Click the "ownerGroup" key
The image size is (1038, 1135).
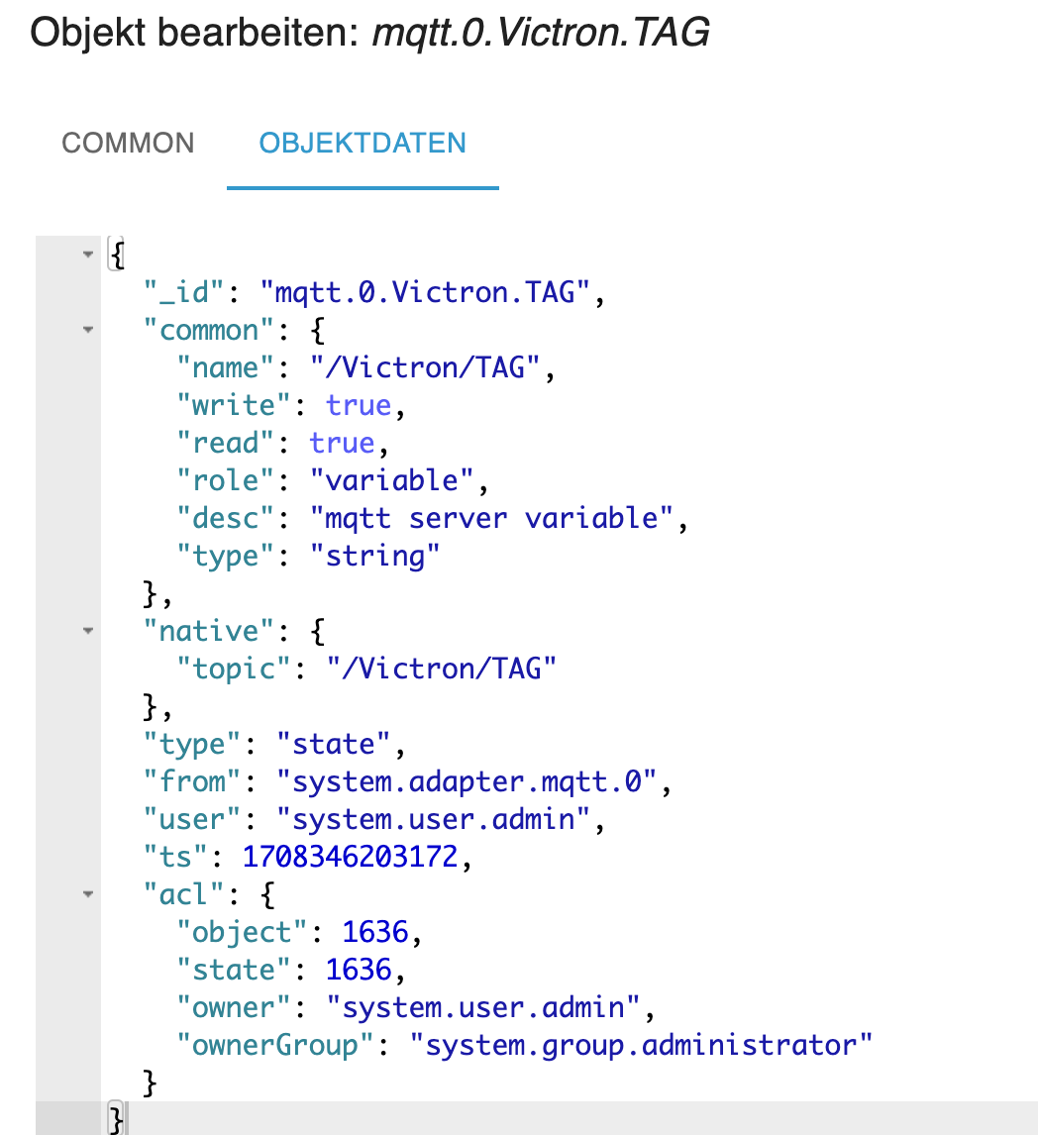[x=275, y=1045]
